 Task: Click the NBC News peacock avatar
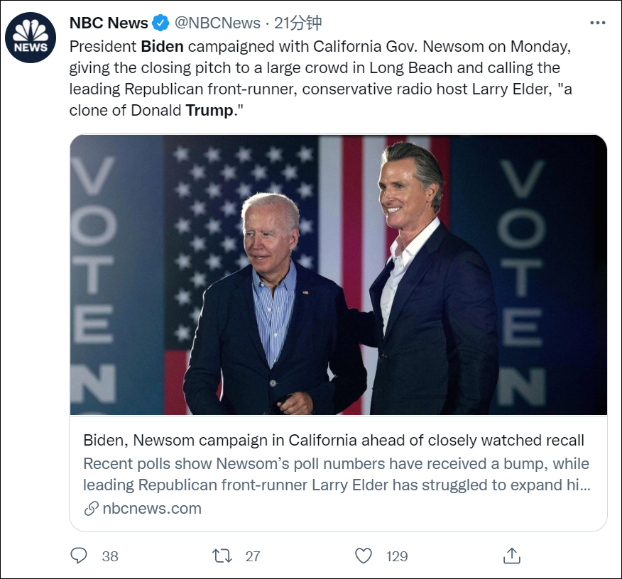(31, 38)
